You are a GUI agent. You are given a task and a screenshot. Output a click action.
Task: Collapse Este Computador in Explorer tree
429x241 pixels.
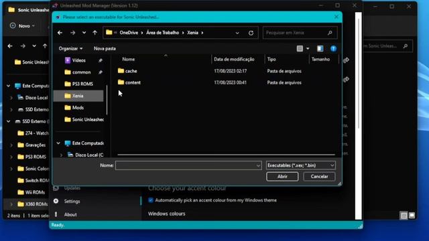tap(9, 86)
